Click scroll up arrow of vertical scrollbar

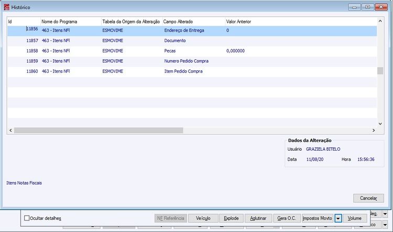[380, 21]
